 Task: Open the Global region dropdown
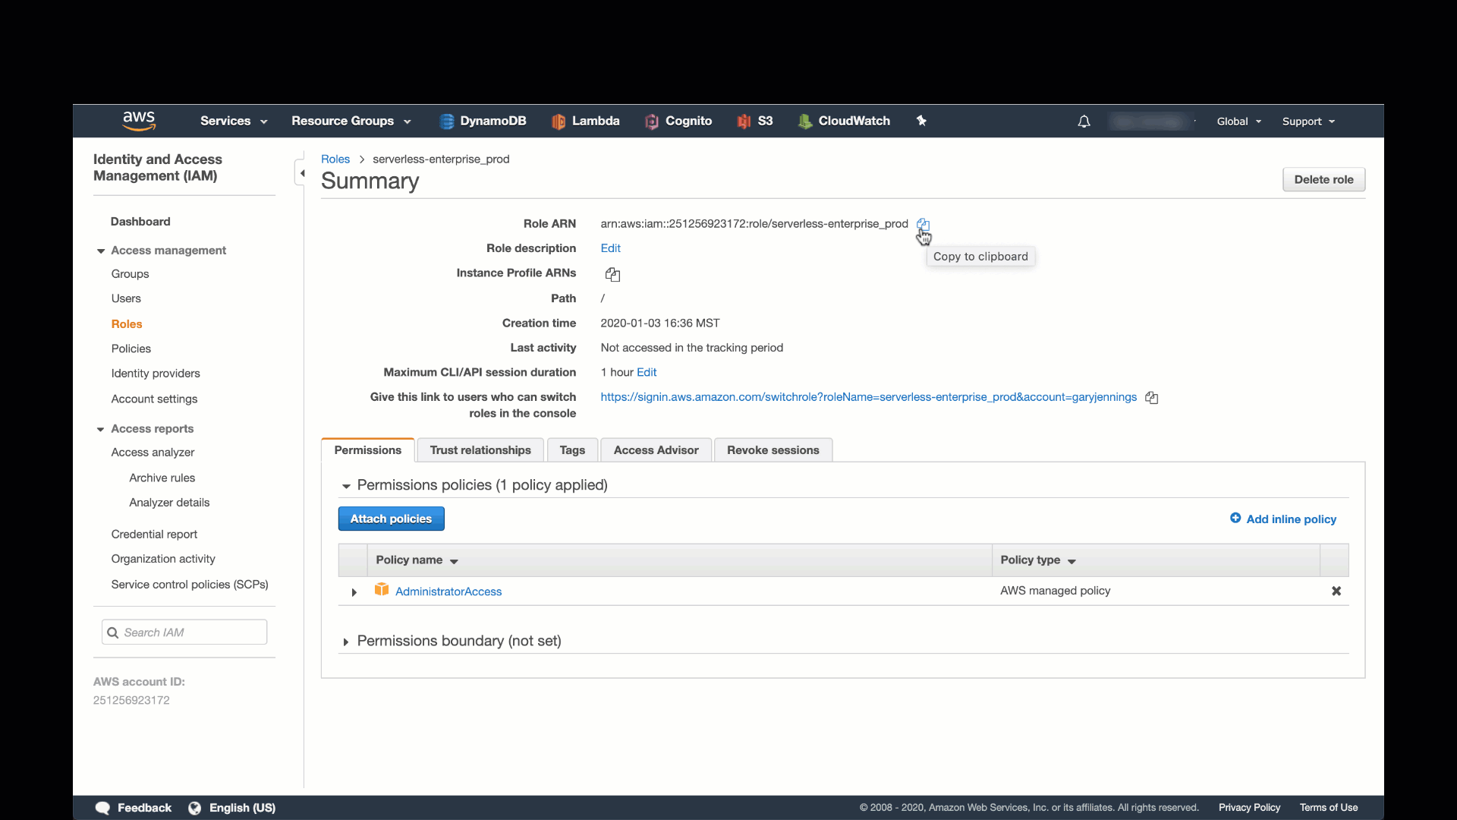pyautogui.click(x=1238, y=121)
